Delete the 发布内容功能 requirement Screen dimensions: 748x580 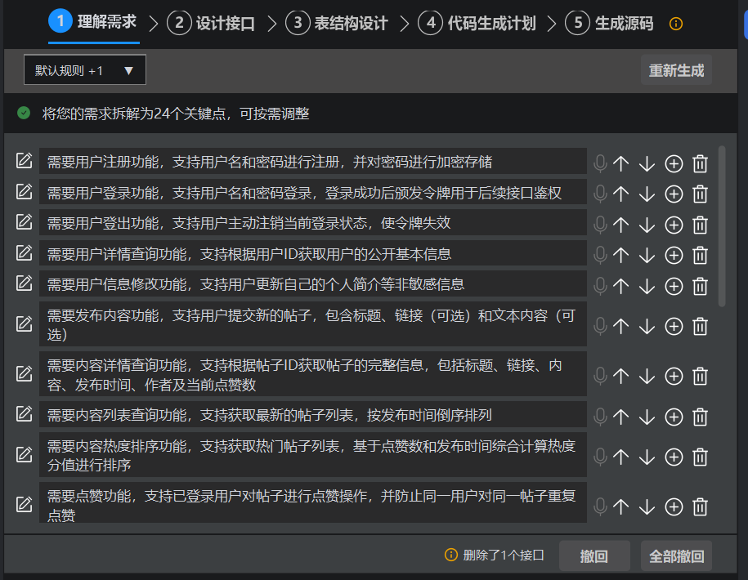pos(700,327)
